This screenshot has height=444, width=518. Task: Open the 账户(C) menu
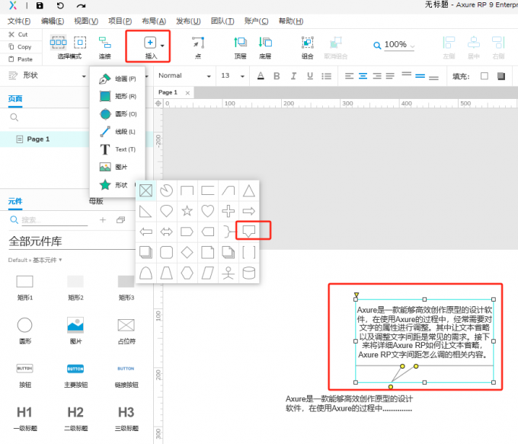coord(257,21)
